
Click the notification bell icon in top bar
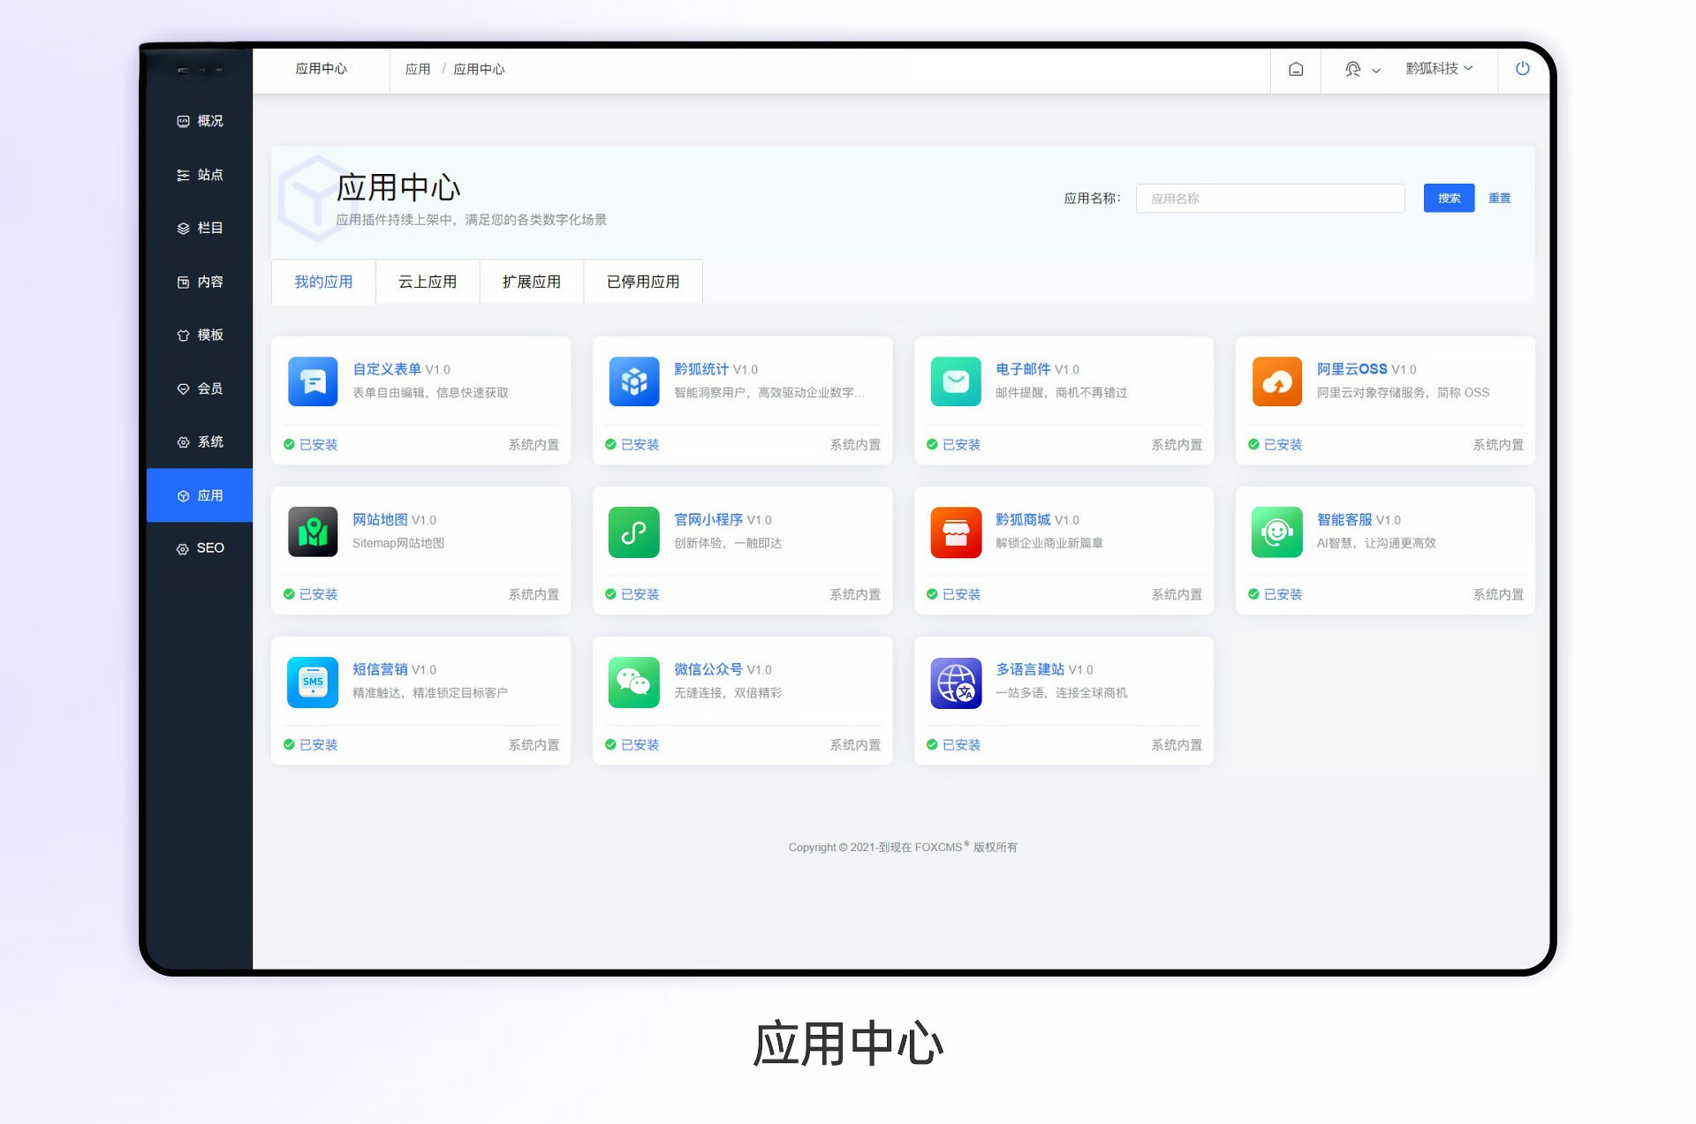coord(1295,69)
